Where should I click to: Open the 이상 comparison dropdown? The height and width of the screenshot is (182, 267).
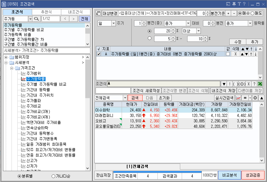[x=198, y=31]
